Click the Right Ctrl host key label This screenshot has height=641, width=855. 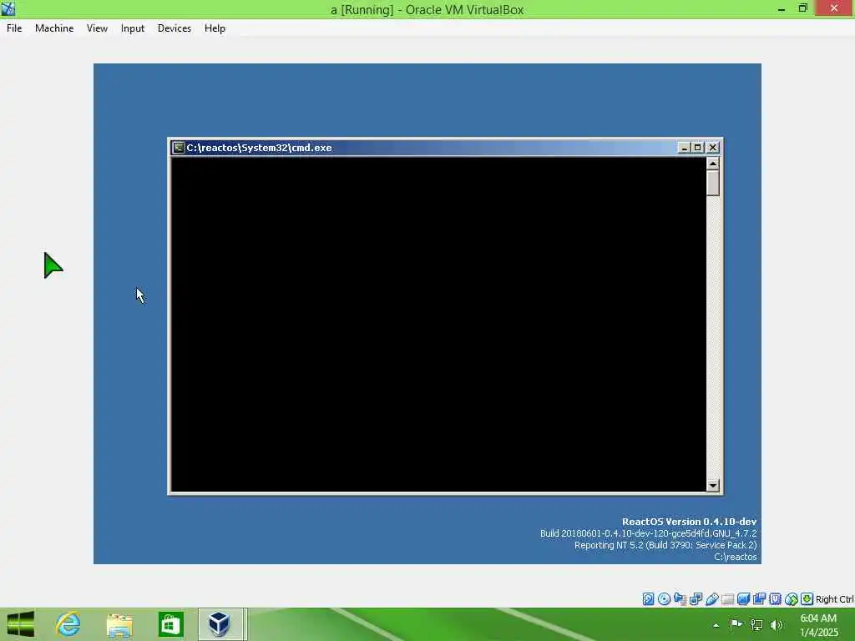834,599
